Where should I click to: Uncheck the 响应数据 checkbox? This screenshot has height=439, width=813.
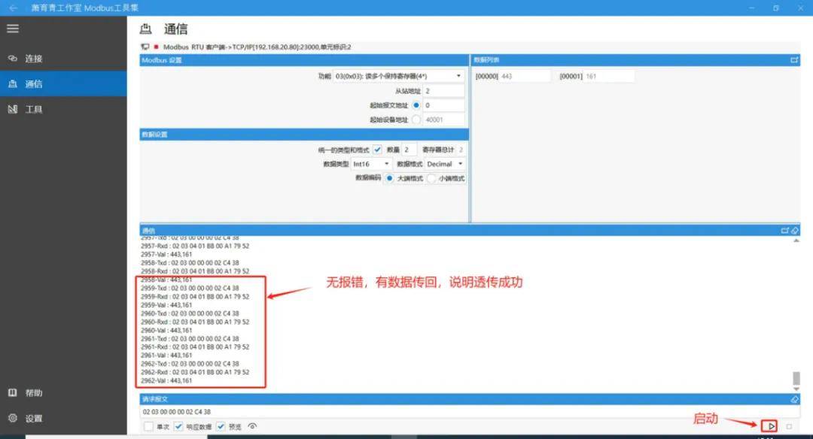[178, 426]
